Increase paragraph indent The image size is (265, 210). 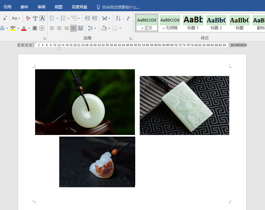click(95, 18)
